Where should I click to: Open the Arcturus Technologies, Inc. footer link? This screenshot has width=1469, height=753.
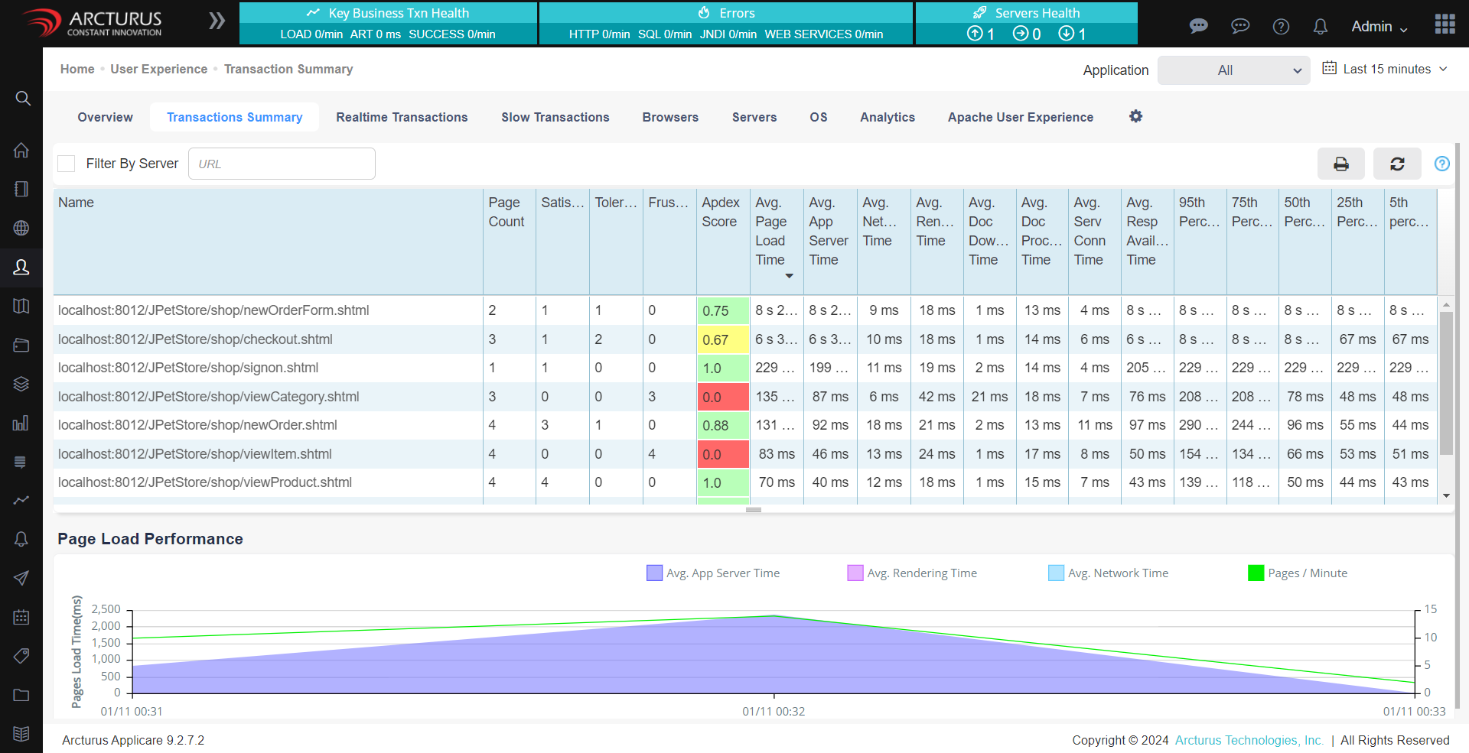[1249, 740]
